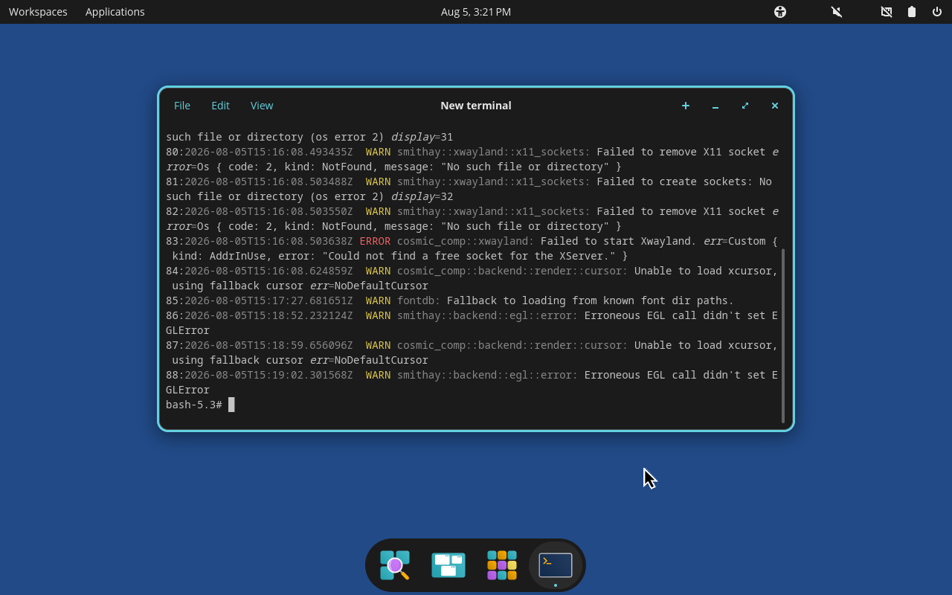Show calendar from date and time
The image size is (952, 595).
476,12
